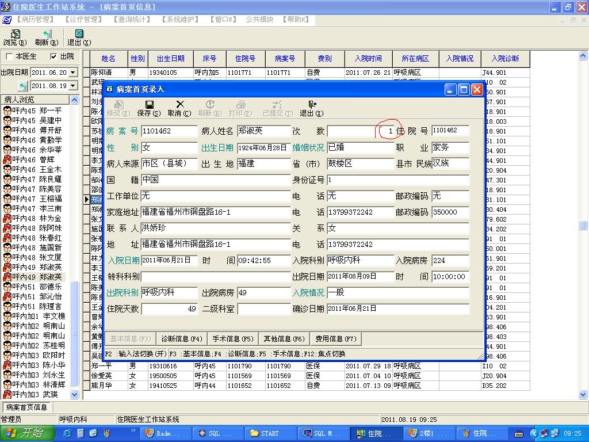Click table row 熊月华 name cell
Viewport: 589px width, 442px height.
(x=109, y=385)
